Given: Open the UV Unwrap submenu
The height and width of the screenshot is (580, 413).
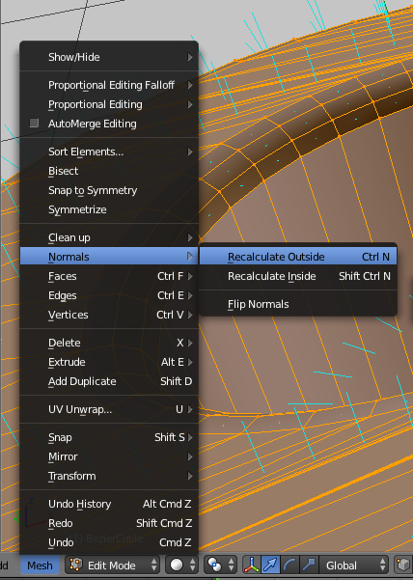Looking at the screenshot, I should pyautogui.click(x=109, y=409).
